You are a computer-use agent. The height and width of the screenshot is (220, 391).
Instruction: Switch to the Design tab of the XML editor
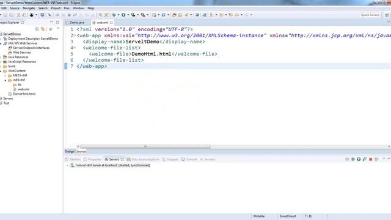(x=70, y=152)
